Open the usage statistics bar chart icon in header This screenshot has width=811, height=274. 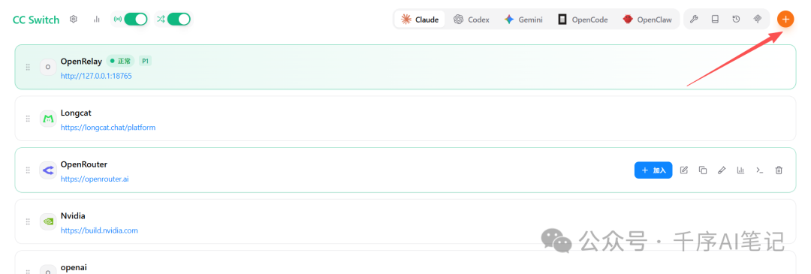[x=96, y=20]
